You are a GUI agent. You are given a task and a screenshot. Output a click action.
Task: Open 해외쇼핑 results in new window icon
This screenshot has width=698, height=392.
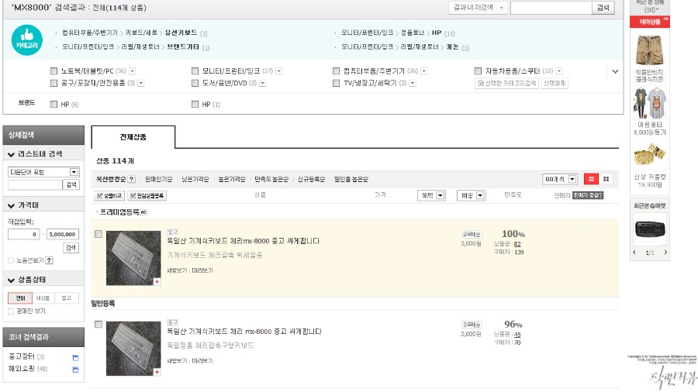(x=75, y=370)
